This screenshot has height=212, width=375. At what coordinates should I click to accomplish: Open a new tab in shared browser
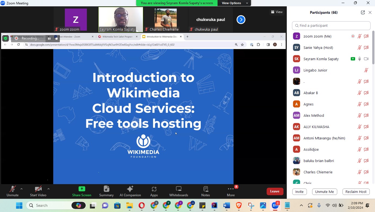pyautogui.click(x=187, y=36)
